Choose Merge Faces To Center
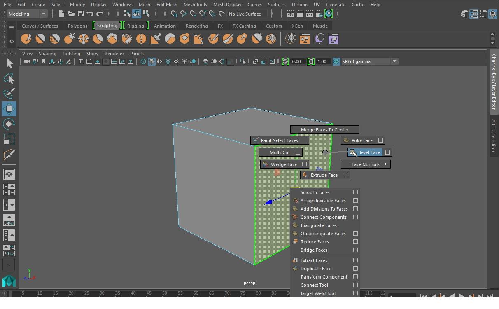Screen dimensions: 499x309 [x=325, y=130]
